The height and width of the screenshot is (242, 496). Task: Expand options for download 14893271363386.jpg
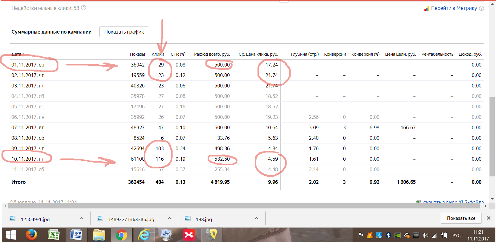[169, 218]
